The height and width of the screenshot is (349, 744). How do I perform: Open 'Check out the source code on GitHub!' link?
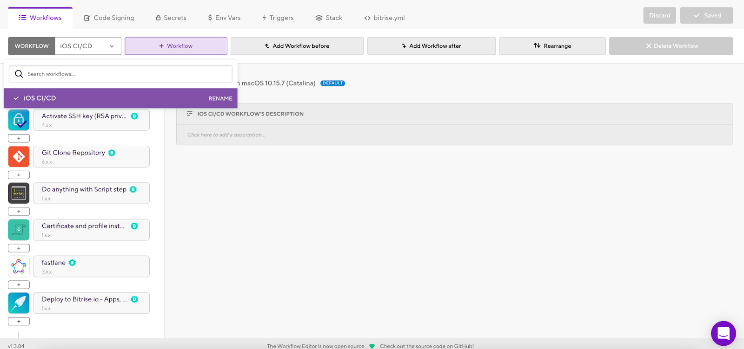coord(427,346)
